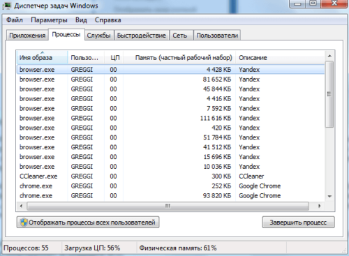Click the Загрузка ЦП: 56% status entry
This screenshot has width=349, height=256.
coord(92,248)
